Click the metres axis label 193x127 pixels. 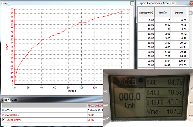click(x=72, y=91)
